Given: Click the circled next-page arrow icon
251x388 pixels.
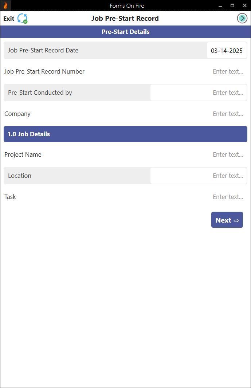Looking at the screenshot, I should coord(242,18).
